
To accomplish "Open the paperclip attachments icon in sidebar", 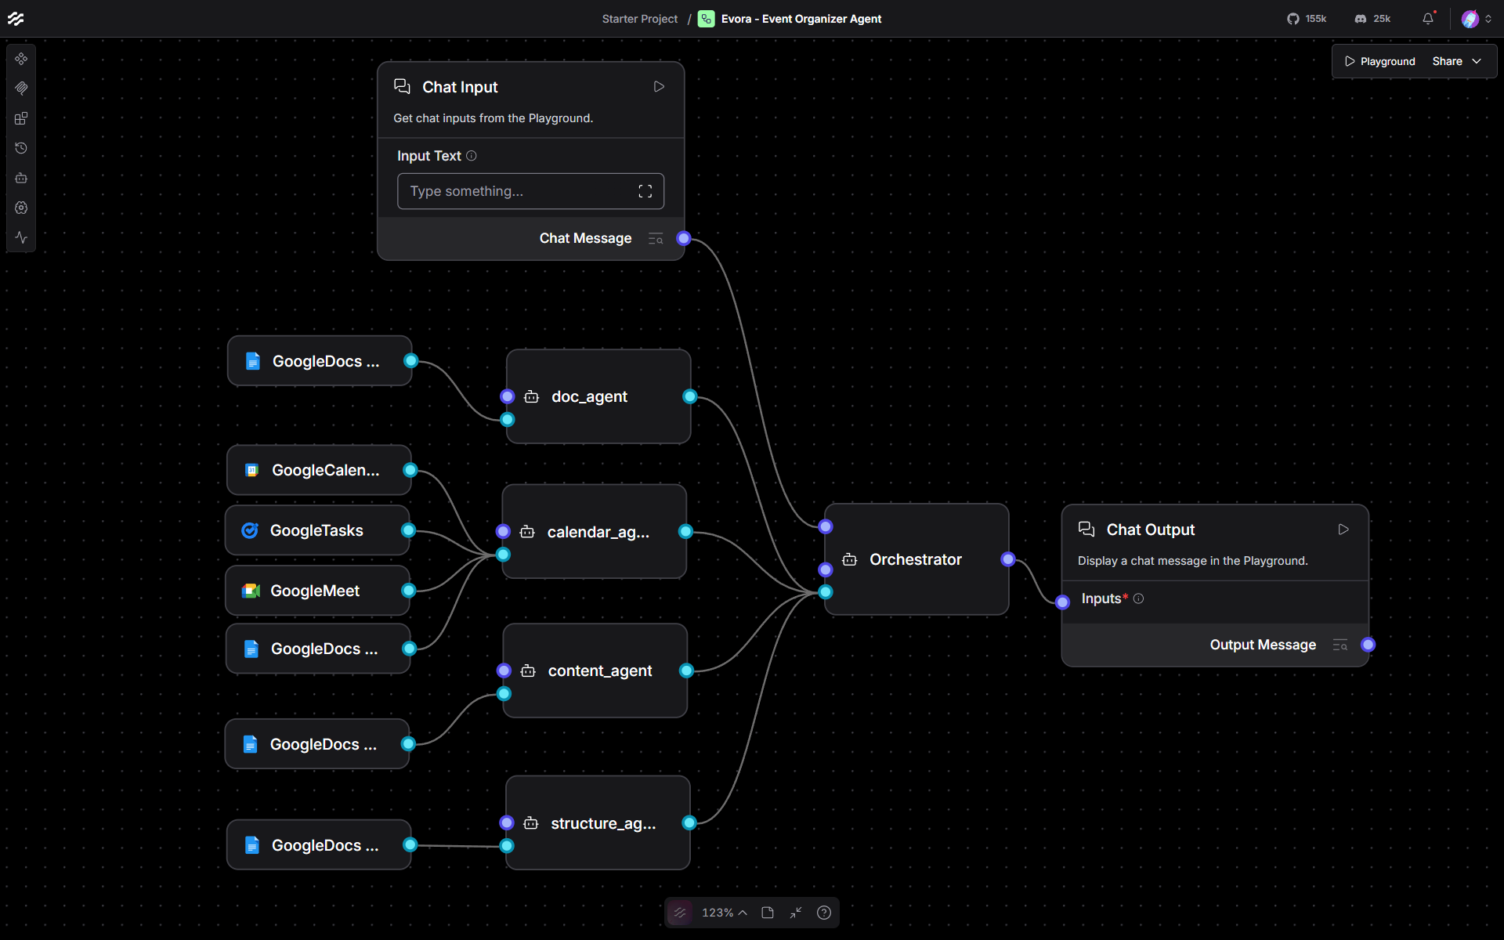I will (21, 89).
